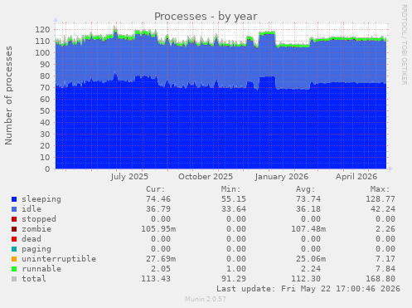
Task: Click the y-axis label 10
Action: [45, 158]
